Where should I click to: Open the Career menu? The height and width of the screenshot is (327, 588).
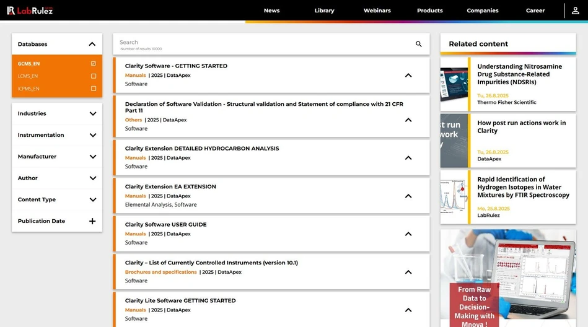tap(535, 11)
